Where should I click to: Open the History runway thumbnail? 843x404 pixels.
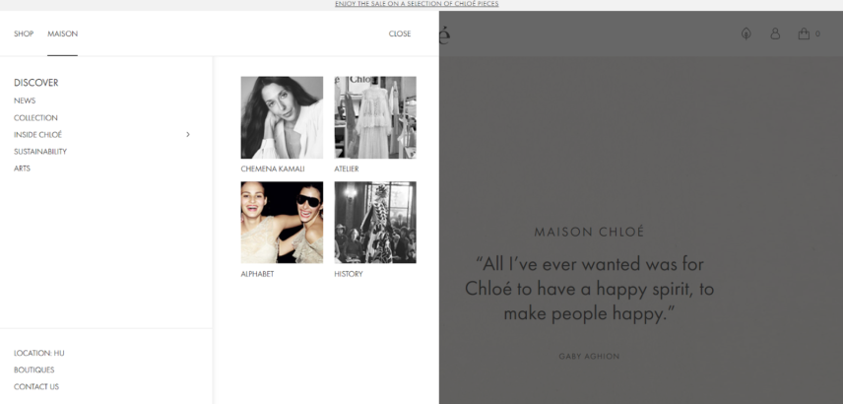[375, 222]
